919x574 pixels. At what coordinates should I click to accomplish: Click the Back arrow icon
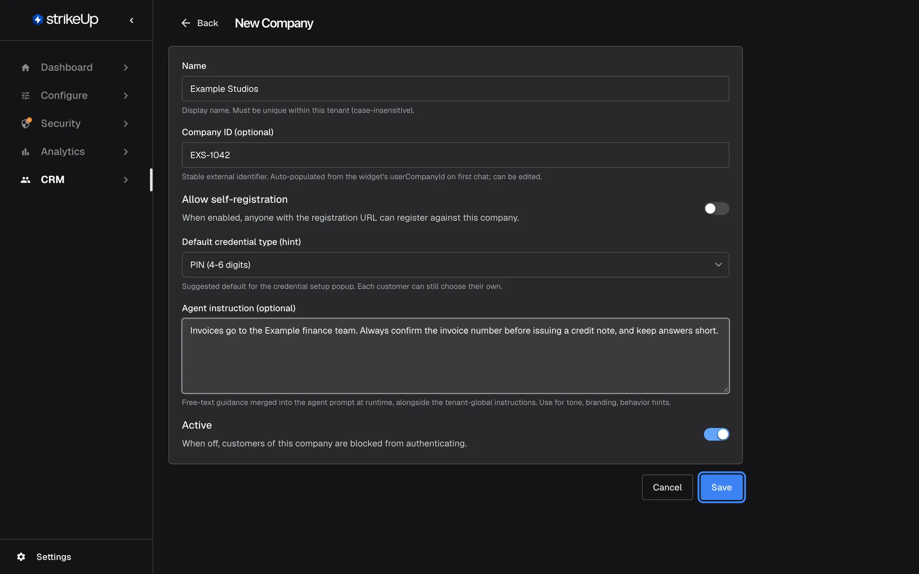tap(186, 23)
